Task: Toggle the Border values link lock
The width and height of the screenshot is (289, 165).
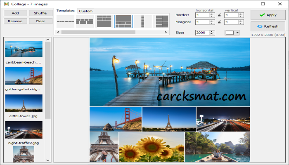Action: [219, 15]
